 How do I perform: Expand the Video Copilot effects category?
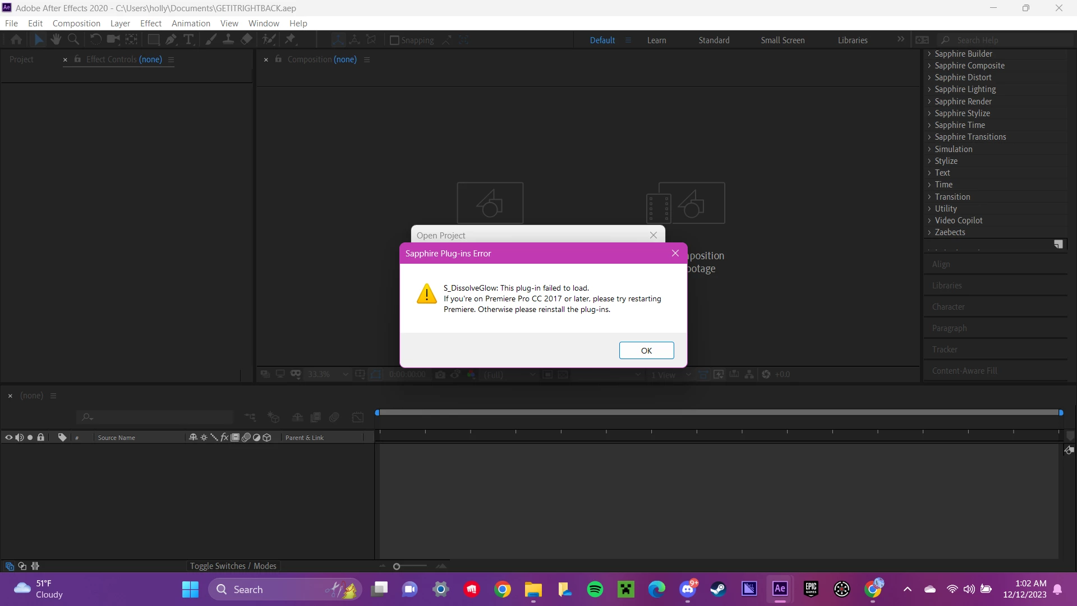[x=929, y=221]
